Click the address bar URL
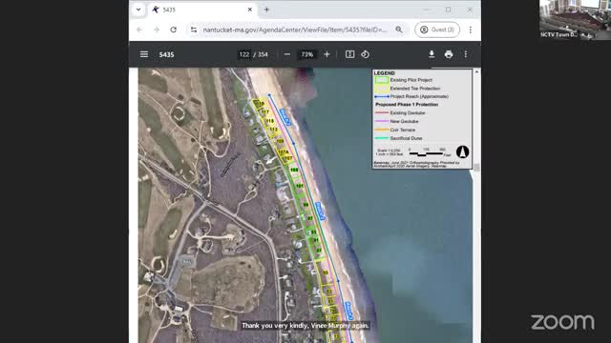 coord(295,30)
